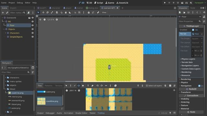Toggle the Enabled On checkbox
The width and height of the screenshot is (207, 116).
(193, 30)
